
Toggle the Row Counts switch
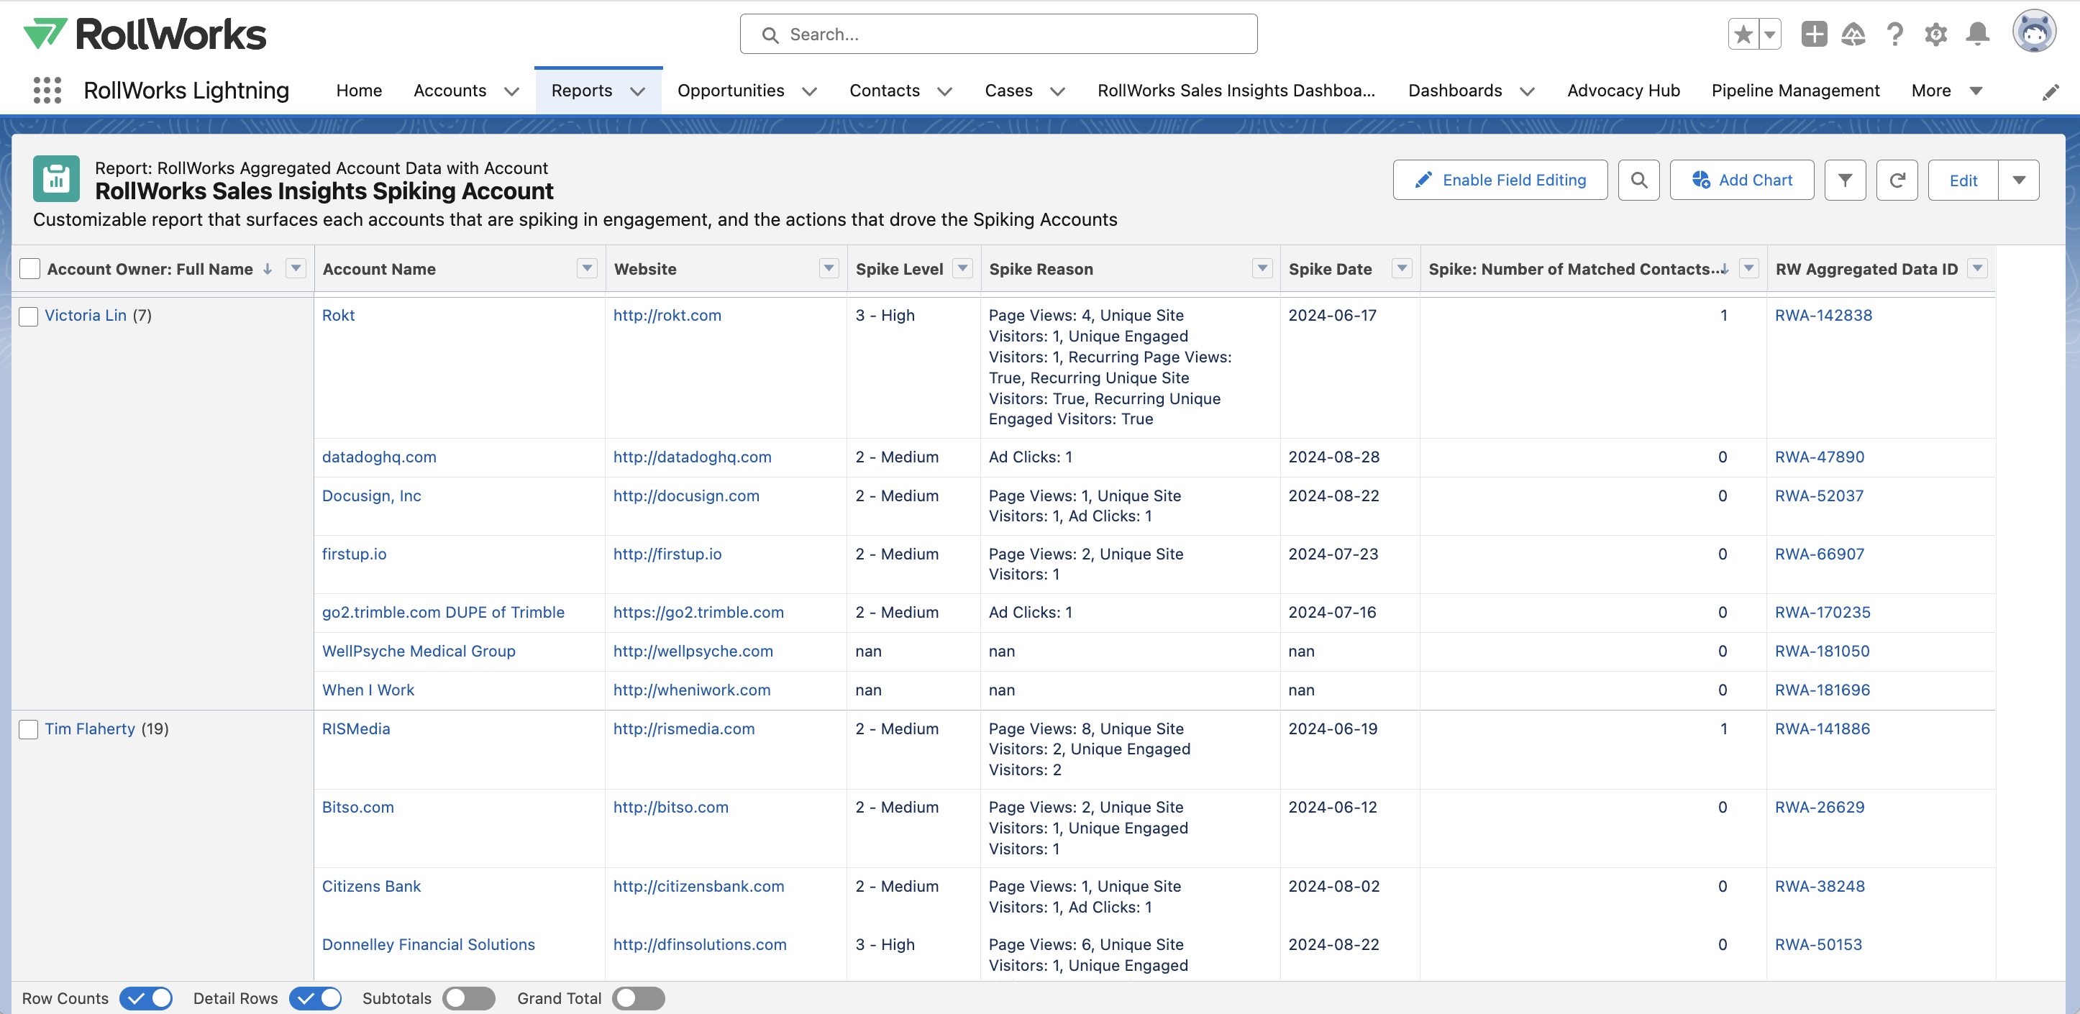click(146, 999)
